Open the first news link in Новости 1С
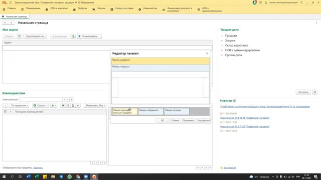Screen dimensions: 321x180 [x=265, y=106]
